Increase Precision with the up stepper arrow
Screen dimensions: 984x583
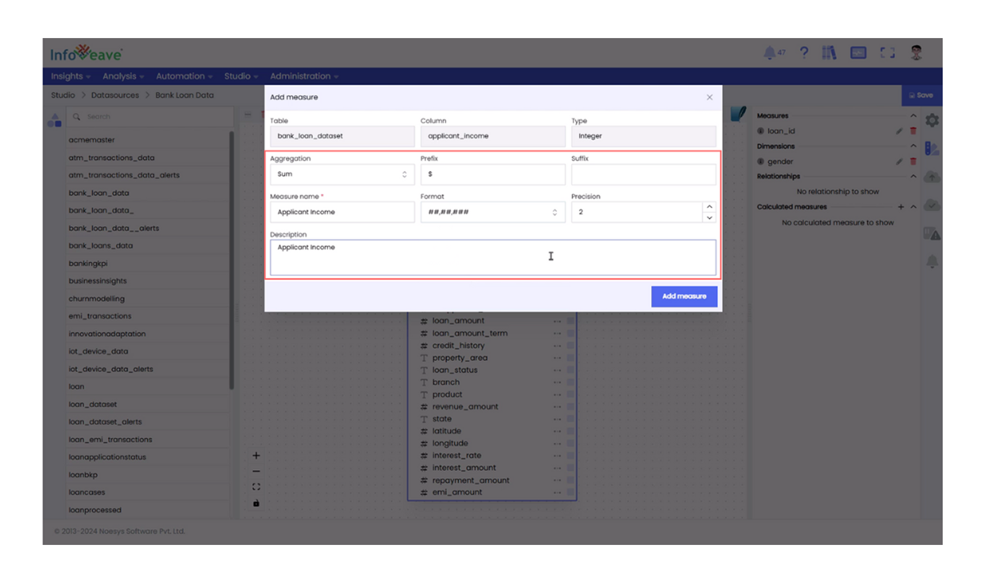tap(709, 207)
